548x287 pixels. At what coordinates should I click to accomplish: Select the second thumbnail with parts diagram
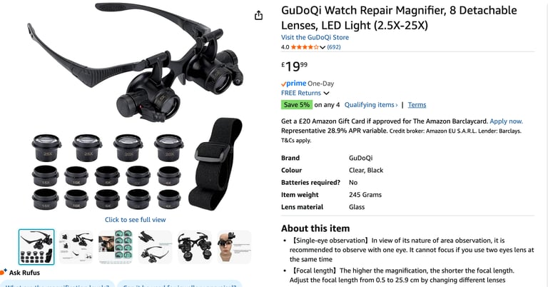pyautogui.click(x=76, y=247)
